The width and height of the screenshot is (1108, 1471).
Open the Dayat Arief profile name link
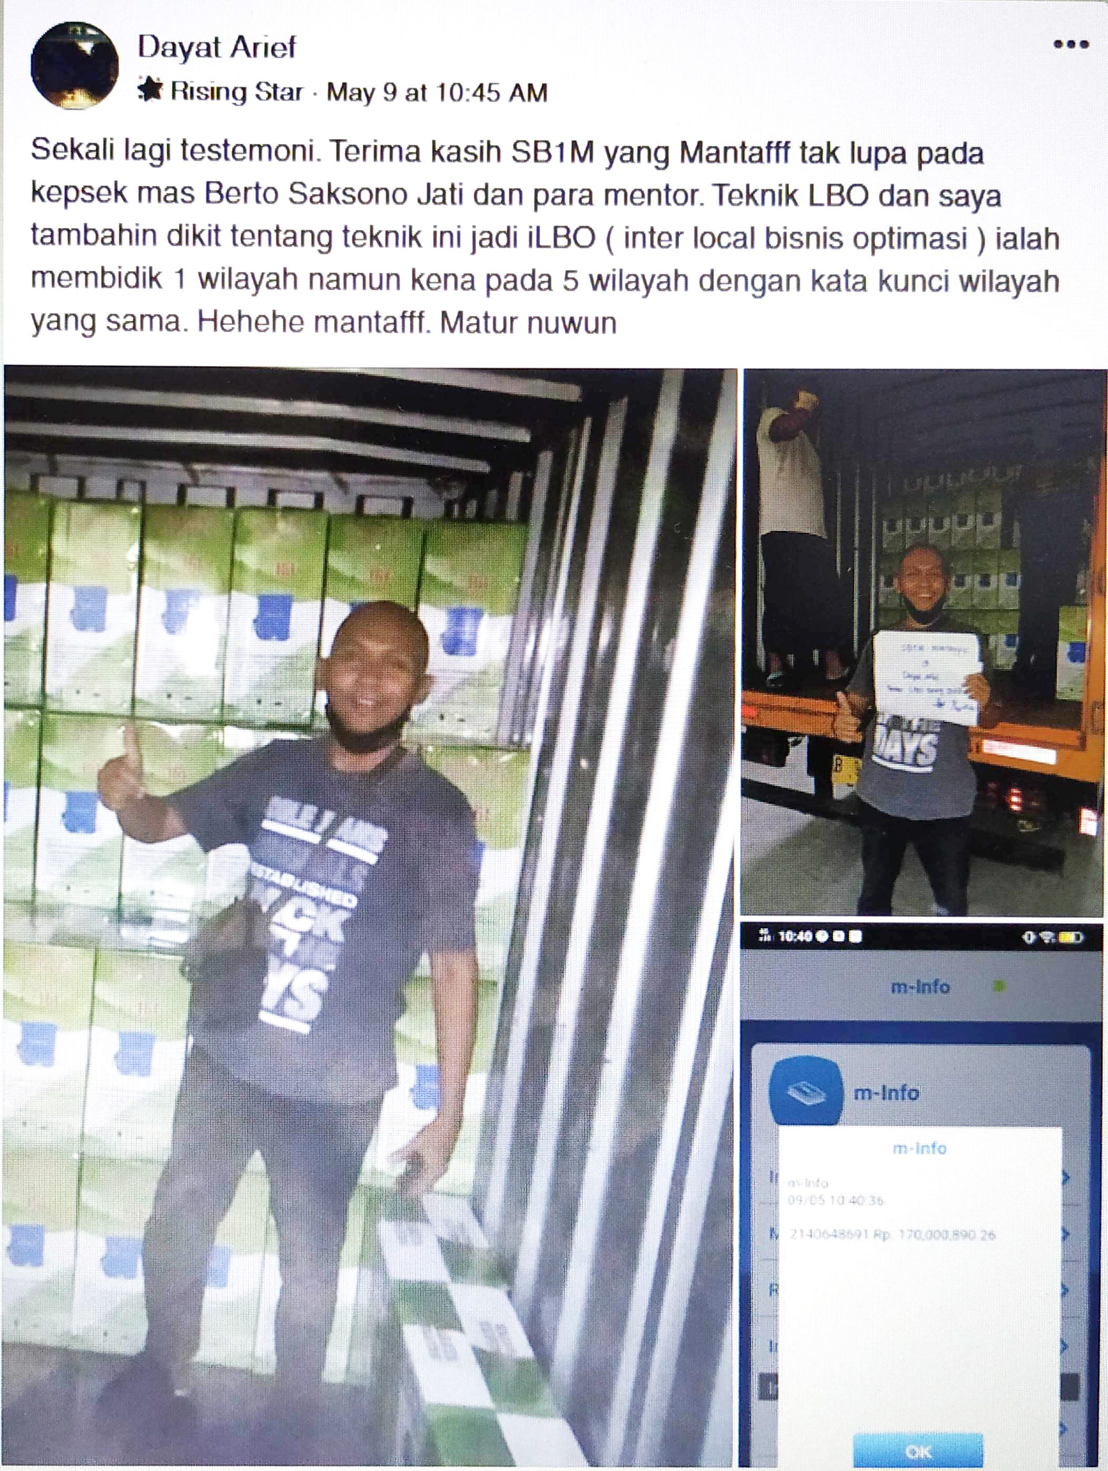coord(216,47)
